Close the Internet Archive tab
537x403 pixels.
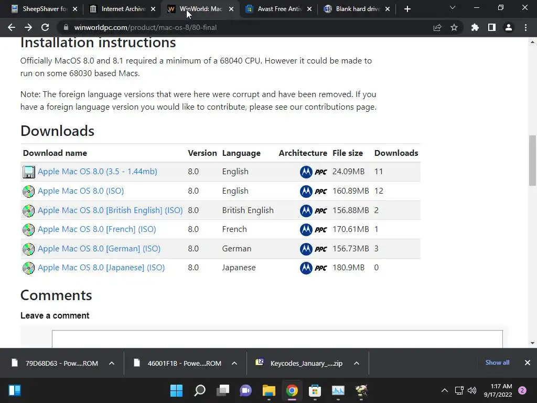click(x=153, y=9)
